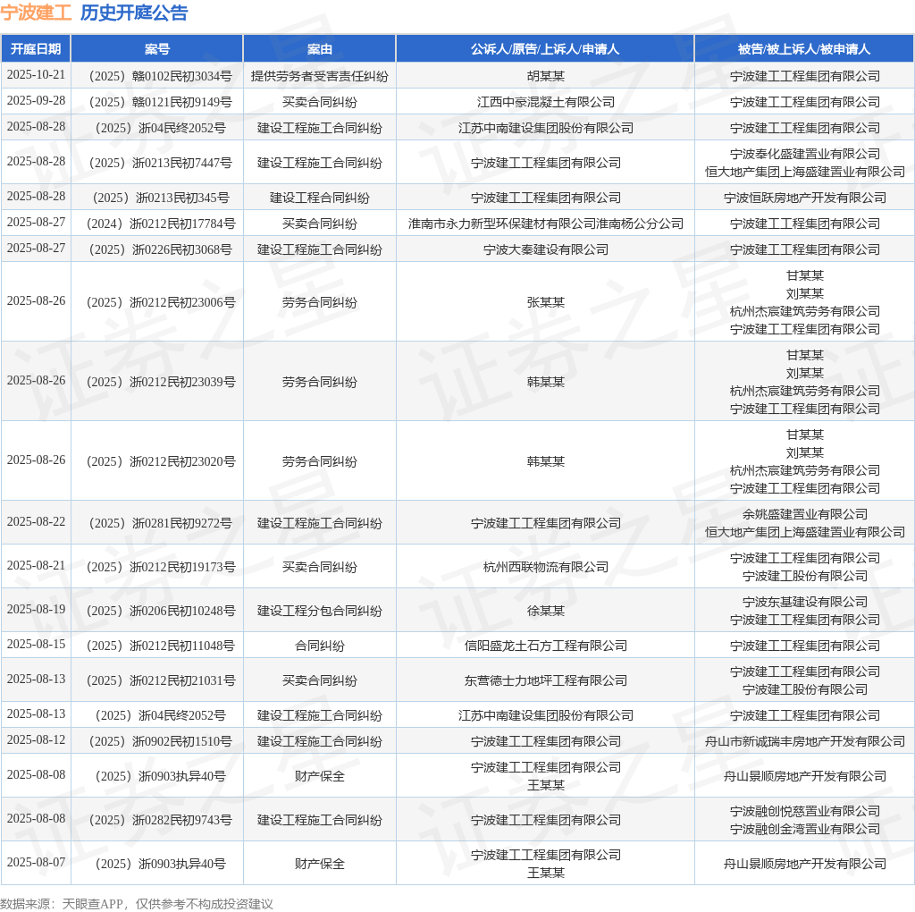Image resolution: width=915 pixels, height=912 pixels.
Task: Click case number (2025)浙0212民初23039号
Action: pos(157,382)
